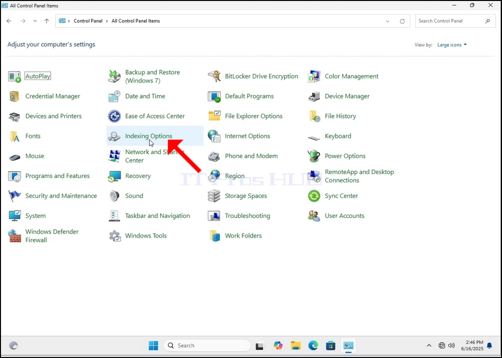Open the Programs and Features link

click(x=57, y=176)
